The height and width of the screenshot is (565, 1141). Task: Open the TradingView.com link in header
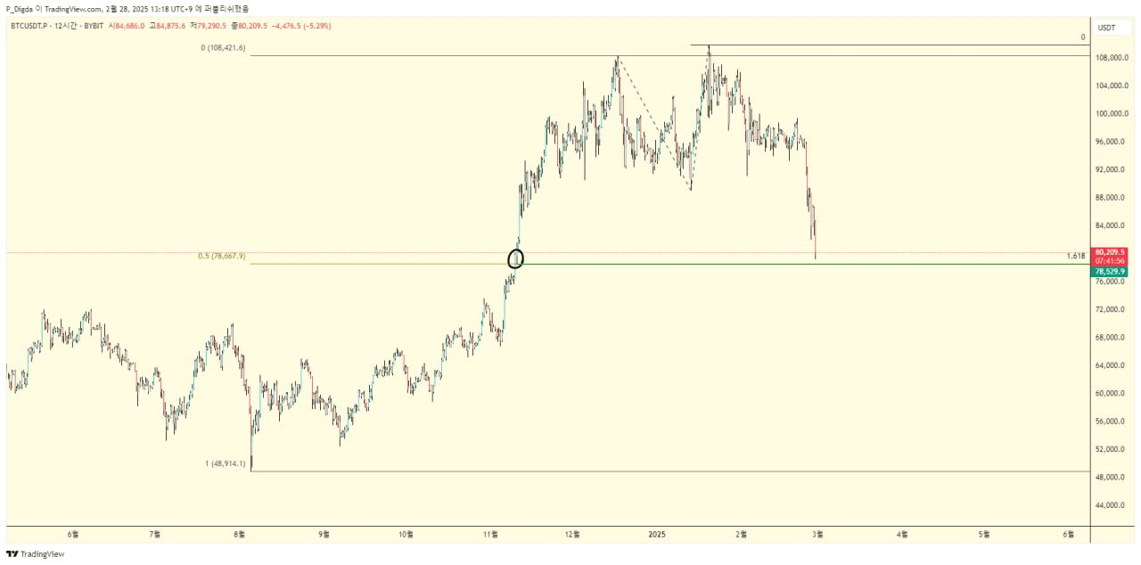pyautogui.click(x=74, y=8)
